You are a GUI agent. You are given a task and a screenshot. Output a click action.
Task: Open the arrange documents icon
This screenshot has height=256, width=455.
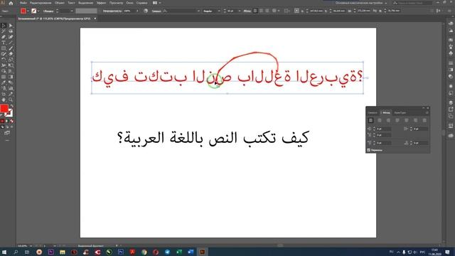(x=156, y=3)
